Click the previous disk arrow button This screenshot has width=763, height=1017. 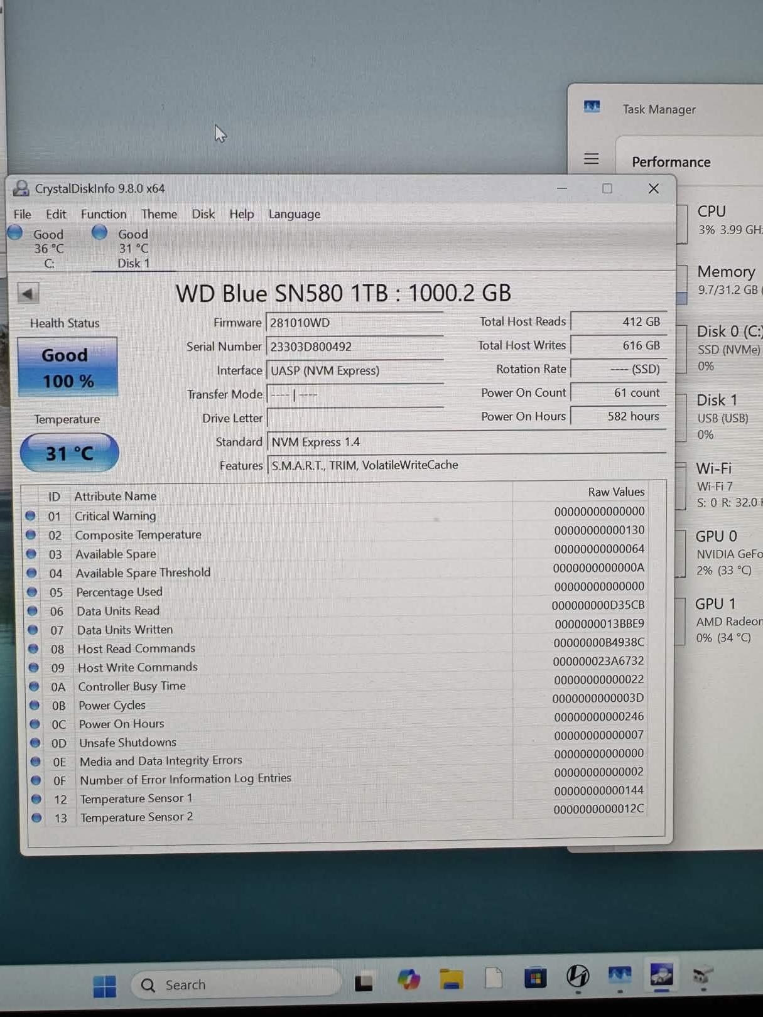point(28,293)
